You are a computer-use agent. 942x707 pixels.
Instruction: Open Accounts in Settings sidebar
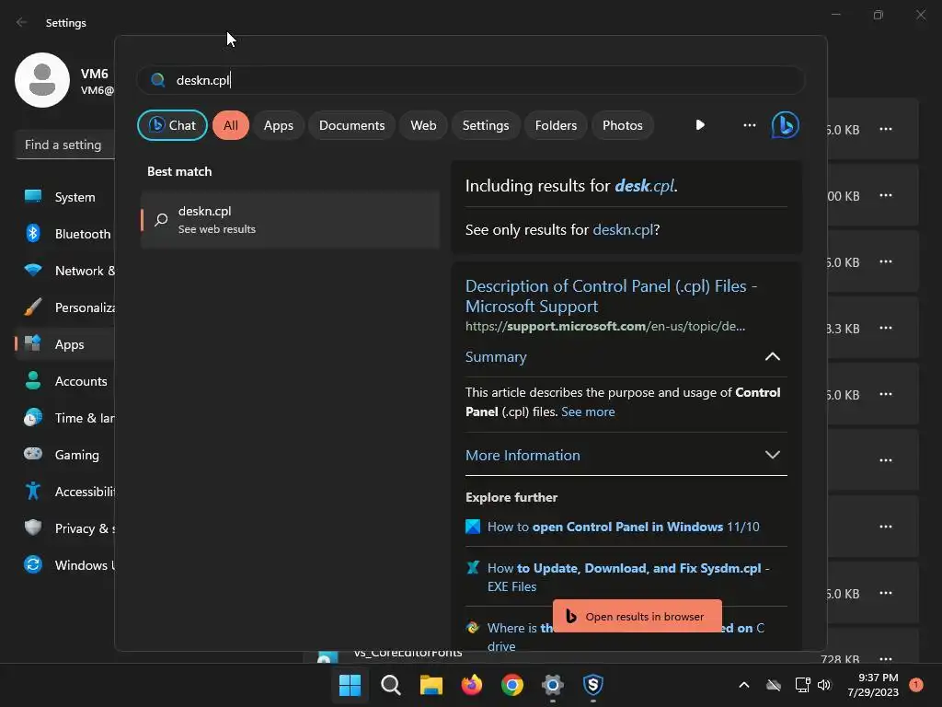tap(65, 381)
